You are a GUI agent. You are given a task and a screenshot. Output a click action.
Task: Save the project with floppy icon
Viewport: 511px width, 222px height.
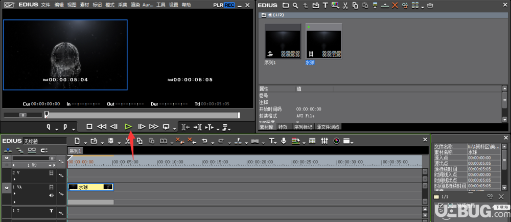[x=111, y=141]
